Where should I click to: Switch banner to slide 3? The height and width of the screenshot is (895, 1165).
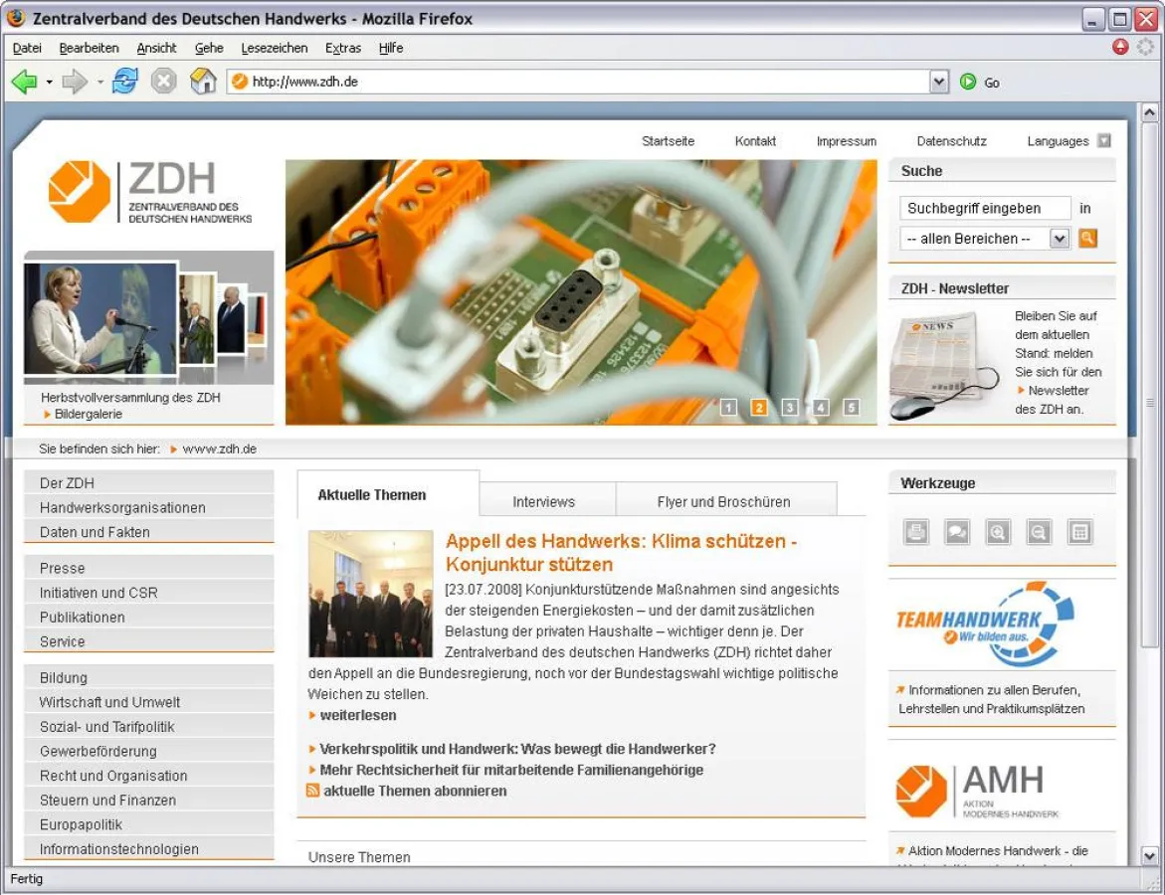click(x=790, y=407)
